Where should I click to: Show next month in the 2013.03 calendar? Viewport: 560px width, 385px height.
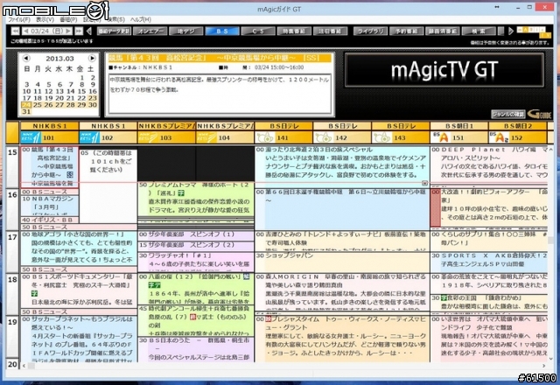(x=92, y=58)
